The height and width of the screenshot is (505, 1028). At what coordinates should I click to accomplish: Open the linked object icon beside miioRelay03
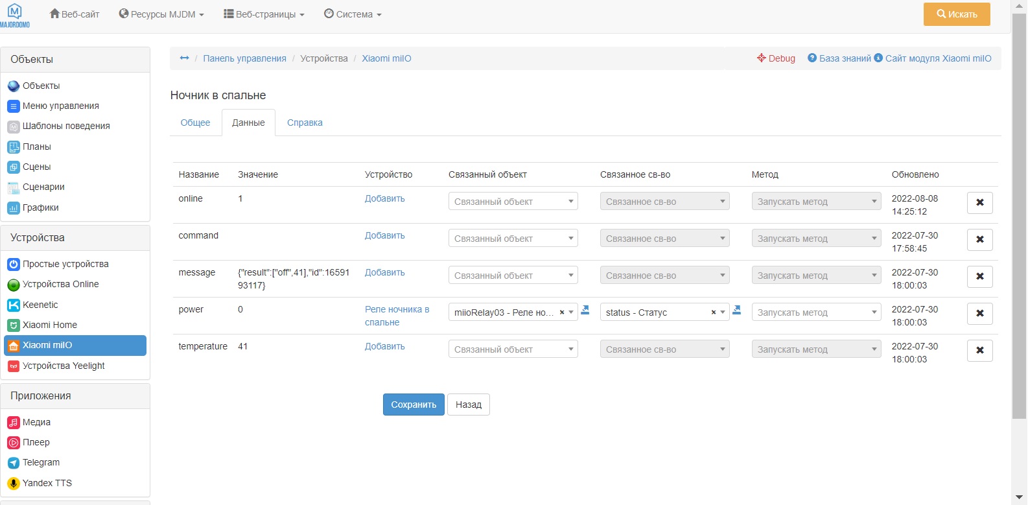[x=585, y=311]
